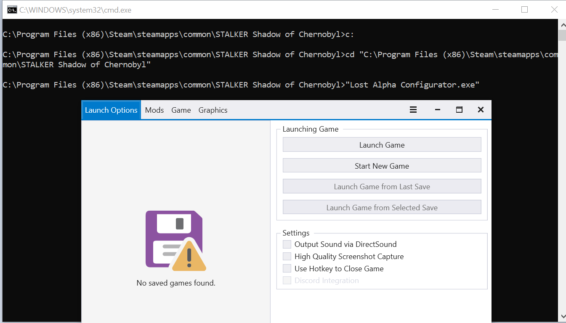Image resolution: width=566 pixels, height=323 pixels.
Task: Click the "Launching Game" group label
Action: point(311,129)
